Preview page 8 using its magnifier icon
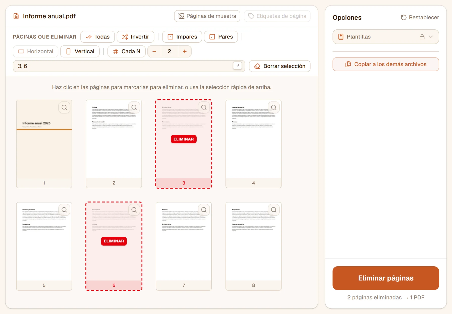Image resolution: width=452 pixels, height=314 pixels. pos(274,210)
